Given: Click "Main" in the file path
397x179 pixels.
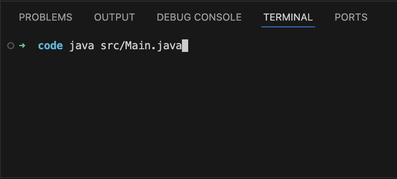Looking at the screenshot, I should point(138,46).
